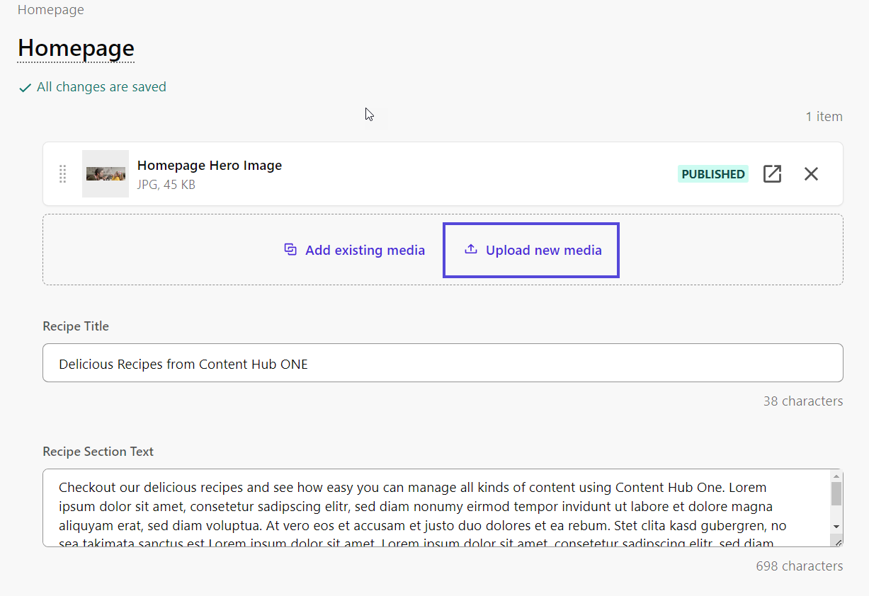Image resolution: width=869 pixels, height=596 pixels.
Task: Open the Homepage breadcrumb link
Action: click(50, 10)
